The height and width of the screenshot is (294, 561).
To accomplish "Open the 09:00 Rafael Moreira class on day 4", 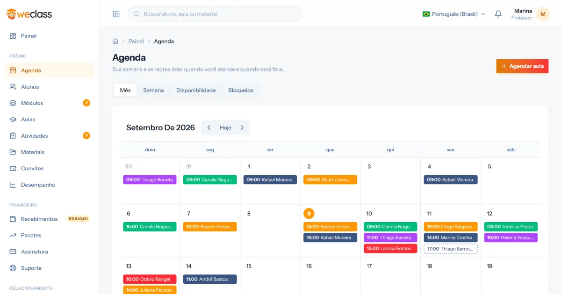I will 451,180.
